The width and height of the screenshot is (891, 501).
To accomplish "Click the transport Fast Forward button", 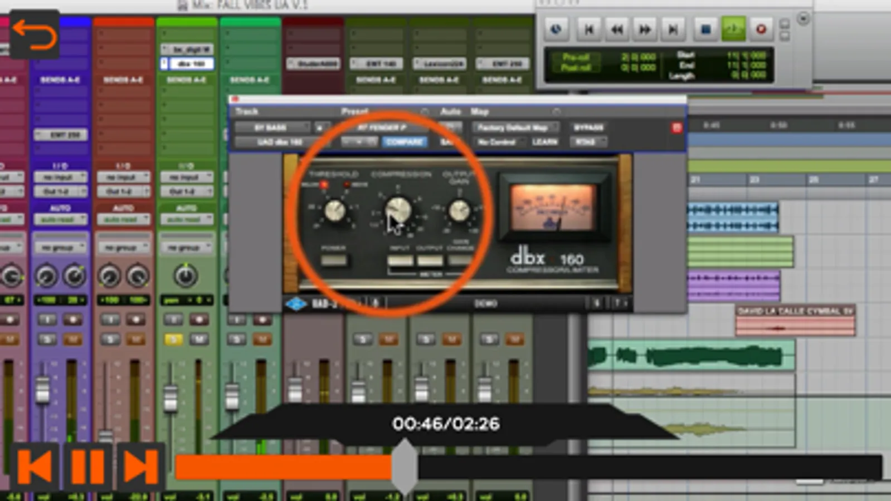I will click(645, 29).
